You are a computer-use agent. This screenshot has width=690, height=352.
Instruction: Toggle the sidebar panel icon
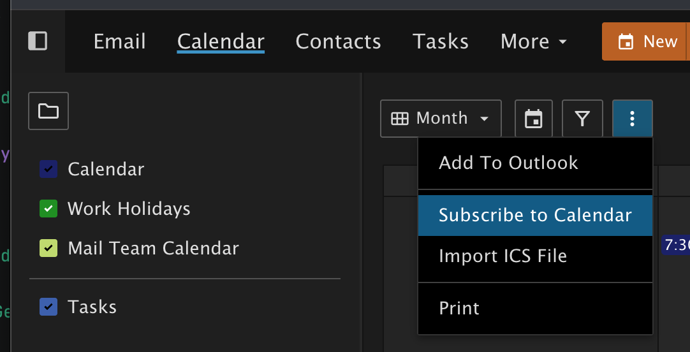38,41
